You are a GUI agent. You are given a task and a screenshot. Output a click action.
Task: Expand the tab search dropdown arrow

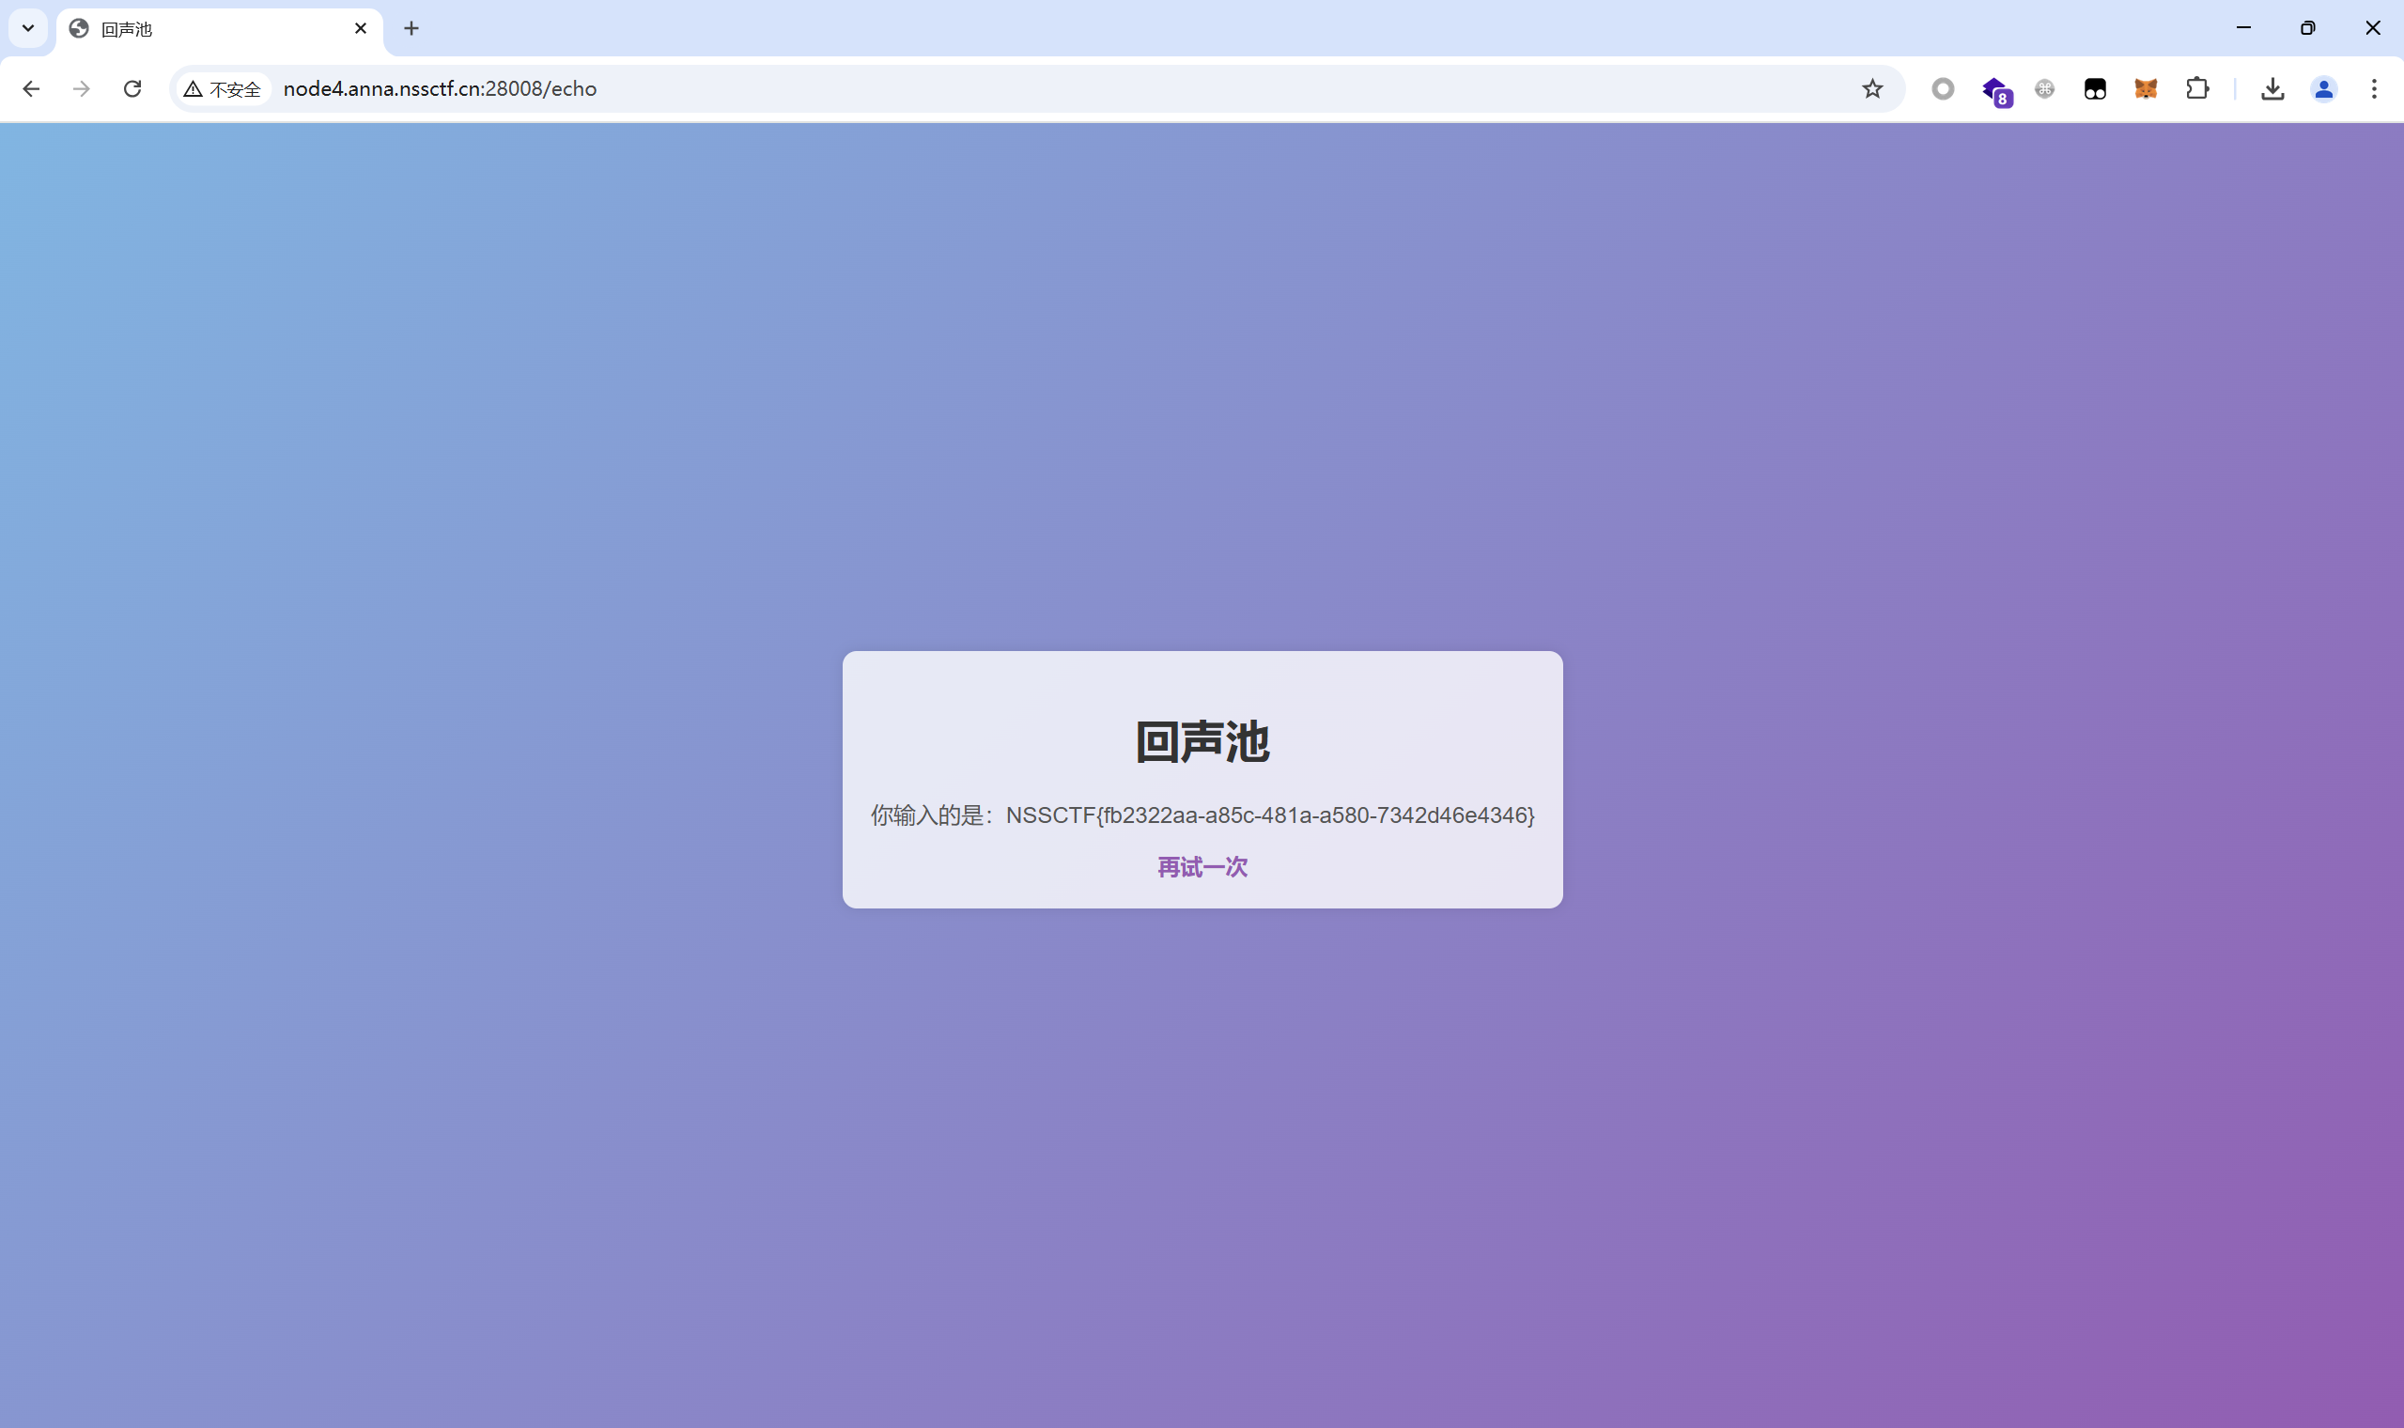coord(28,28)
